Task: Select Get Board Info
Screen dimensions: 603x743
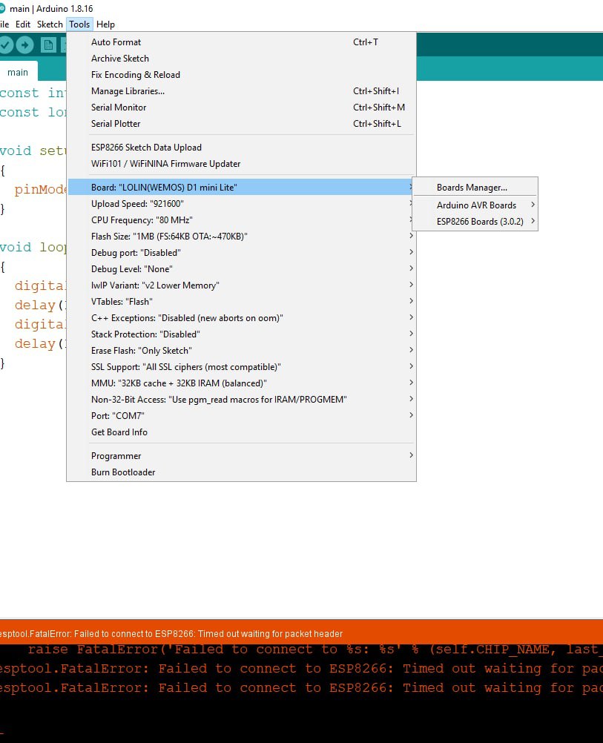Action: pyautogui.click(x=241, y=432)
